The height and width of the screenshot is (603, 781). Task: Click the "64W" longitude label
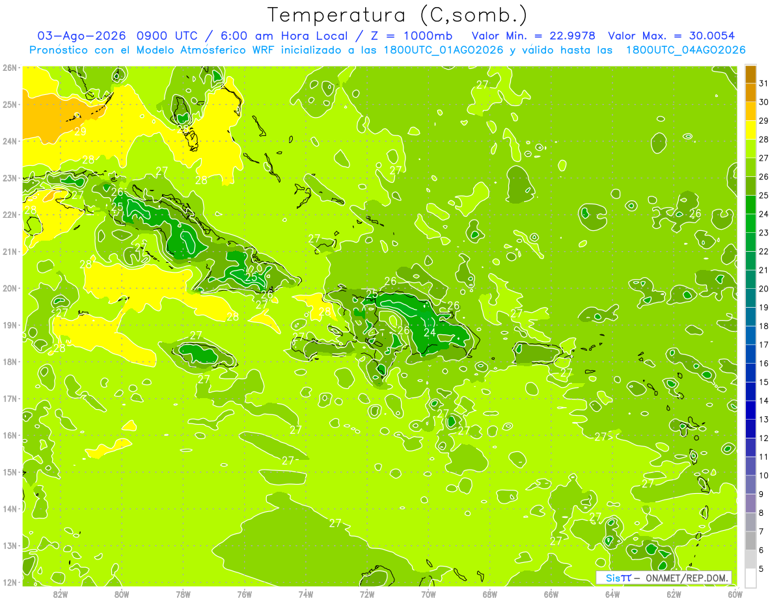point(612,594)
